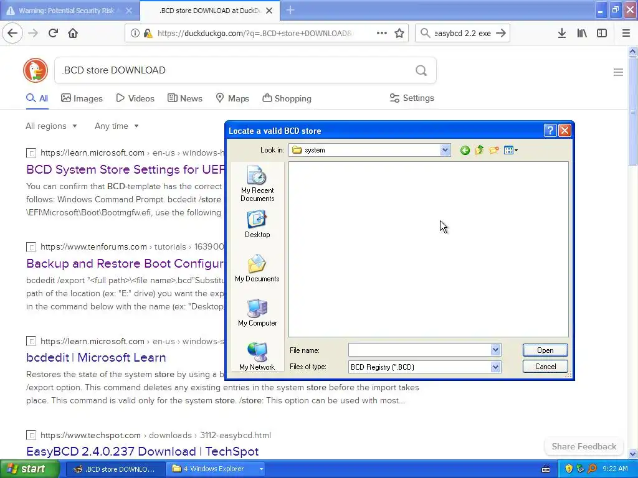The width and height of the screenshot is (638, 478).
Task: Cancel the Locate a valid BCD store dialog
Action: click(545, 367)
